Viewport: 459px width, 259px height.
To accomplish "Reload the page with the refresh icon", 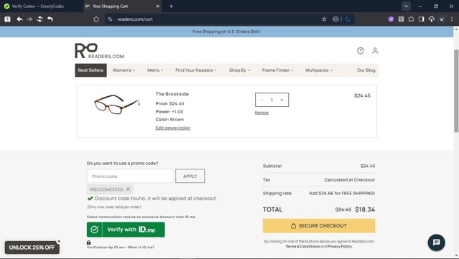I will 40,19.
